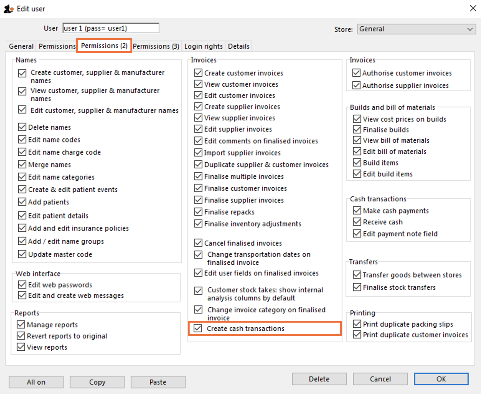Switch to the Permissions (3) tab
The width and height of the screenshot is (481, 394).
(x=156, y=46)
